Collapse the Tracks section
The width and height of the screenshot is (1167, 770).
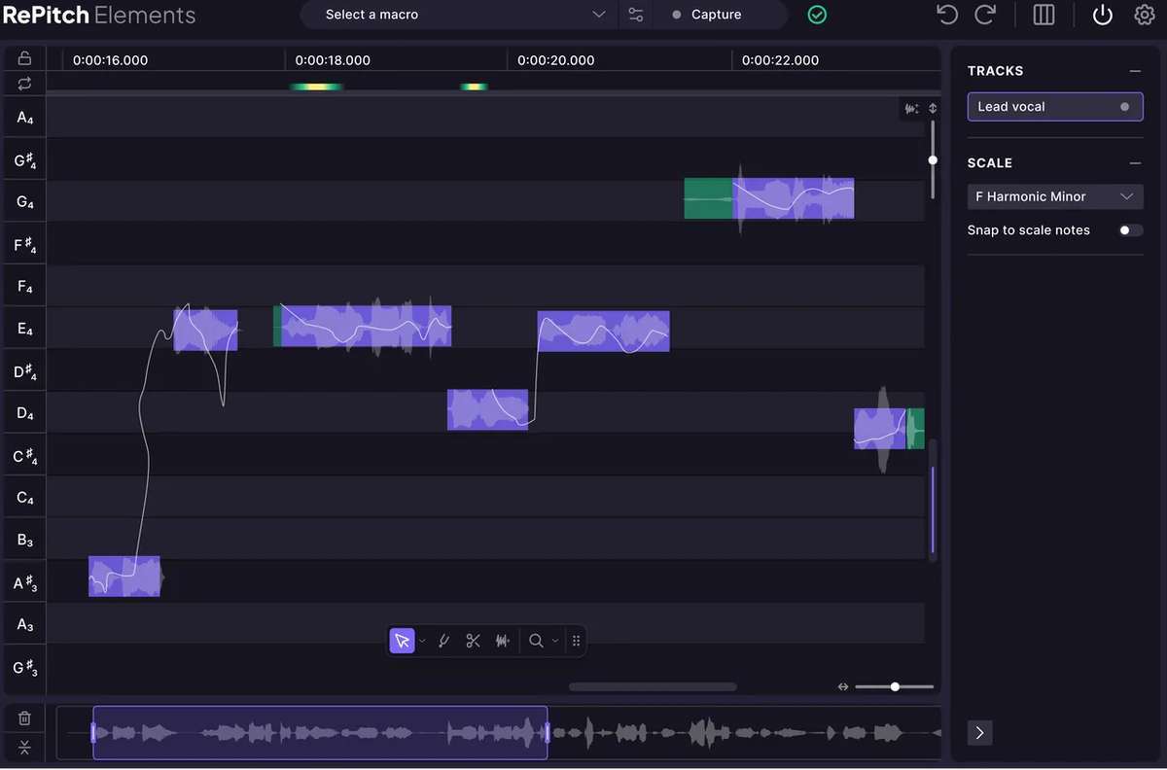1134,71
